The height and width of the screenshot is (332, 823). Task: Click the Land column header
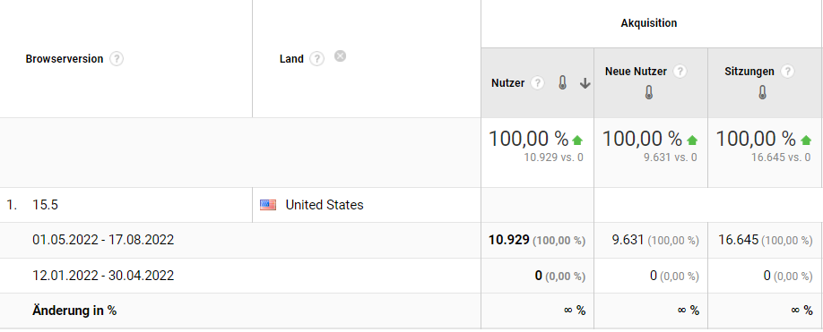[x=291, y=59]
